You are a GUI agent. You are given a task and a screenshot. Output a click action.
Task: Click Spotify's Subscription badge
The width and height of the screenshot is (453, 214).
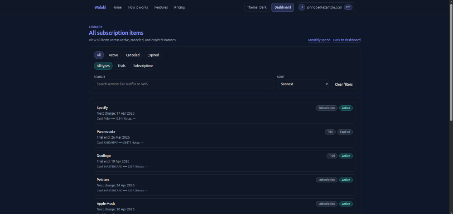pos(327,108)
